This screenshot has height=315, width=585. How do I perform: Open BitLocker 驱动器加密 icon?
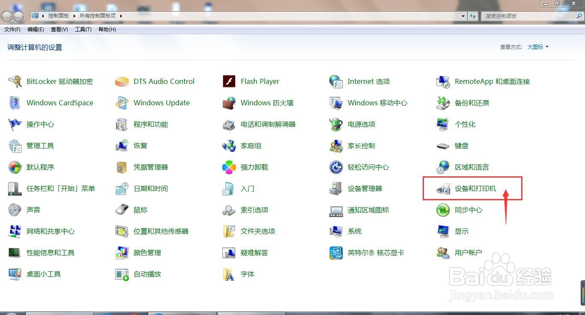click(15, 81)
